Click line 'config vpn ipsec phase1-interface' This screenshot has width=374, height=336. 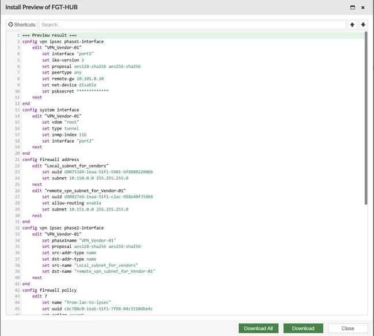pyautogui.click(x=63, y=41)
